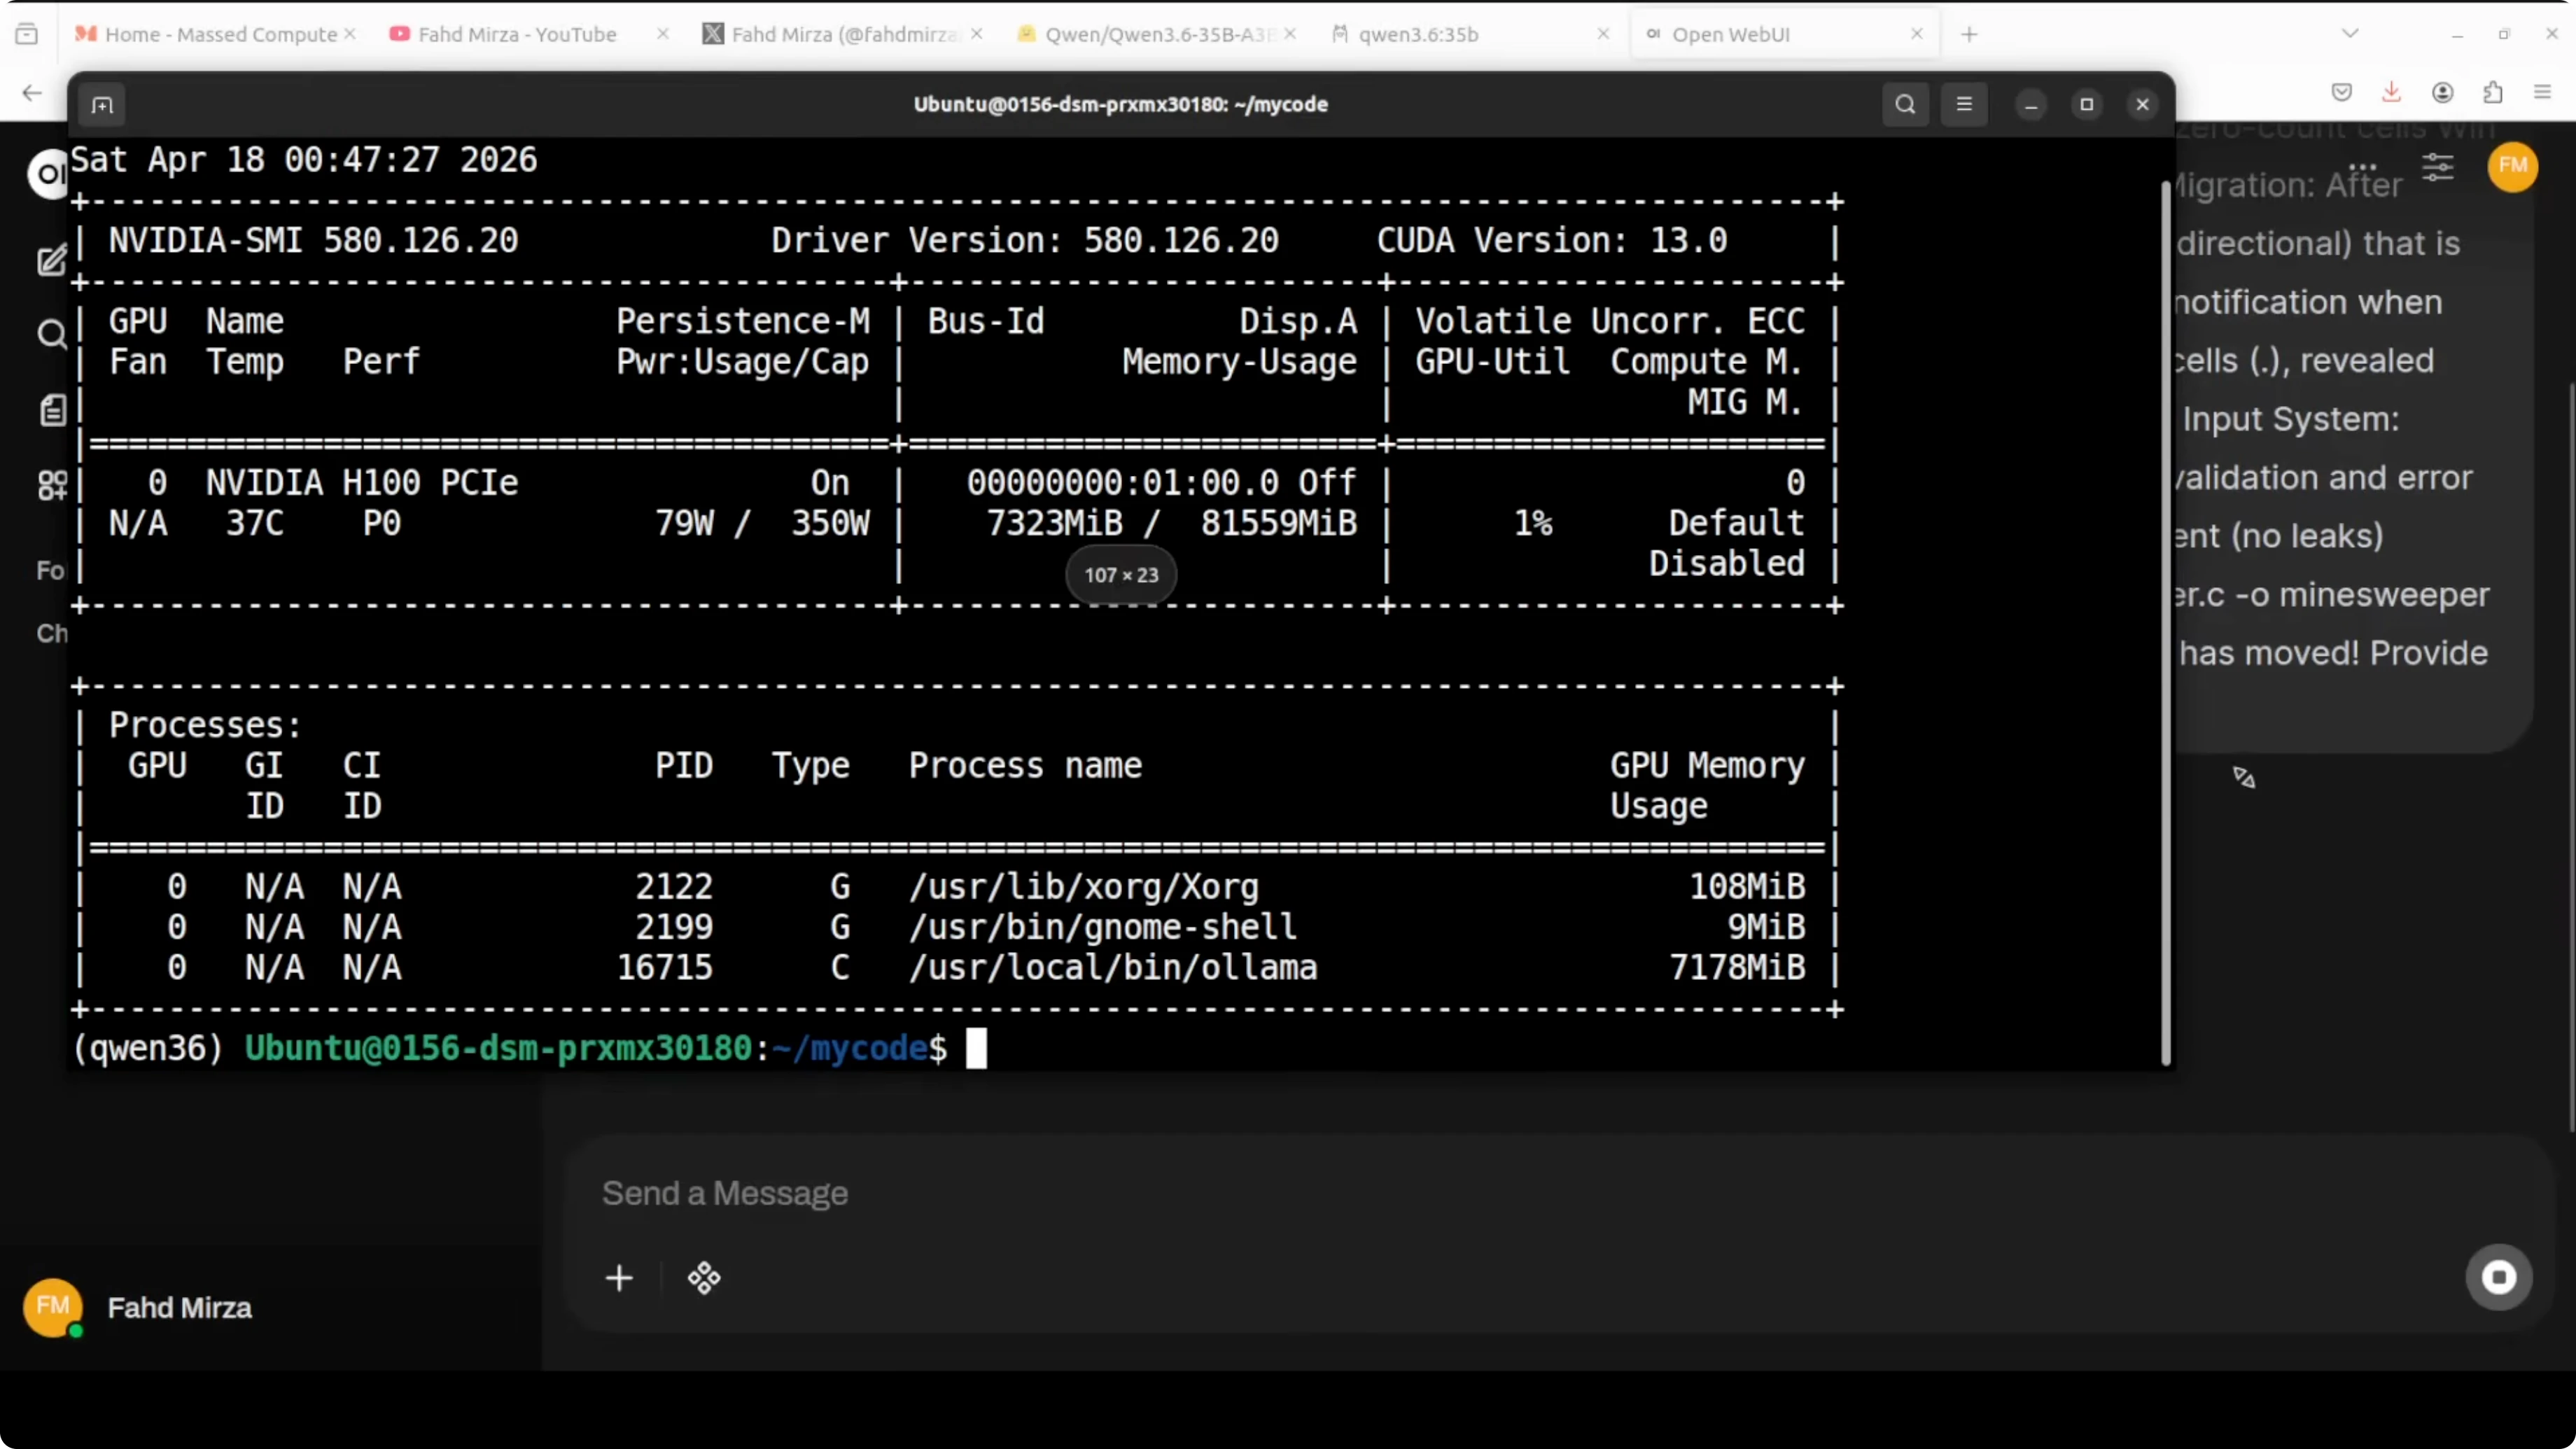
Task: Click the Fahd Mirza profile name
Action: (179, 1307)
